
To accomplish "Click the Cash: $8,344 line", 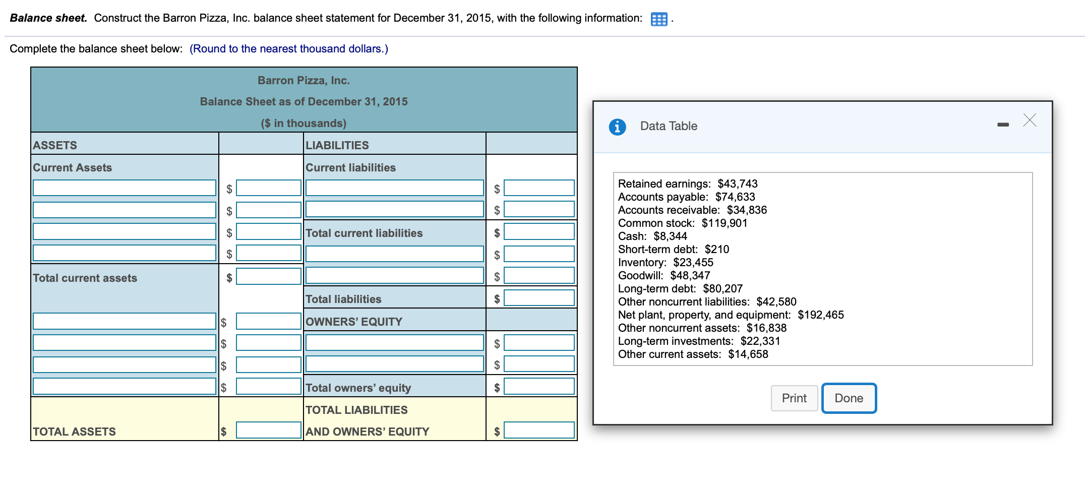I will tap(652, 236).
